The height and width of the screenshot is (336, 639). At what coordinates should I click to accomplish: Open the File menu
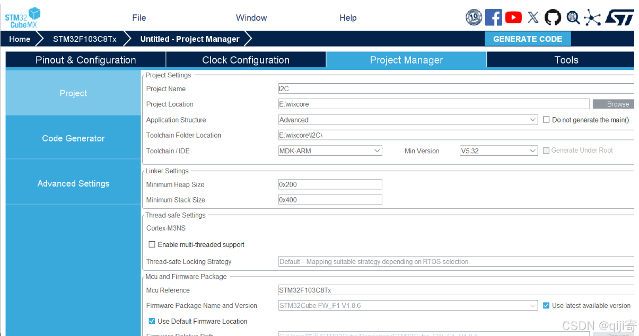tap(139, 17)
